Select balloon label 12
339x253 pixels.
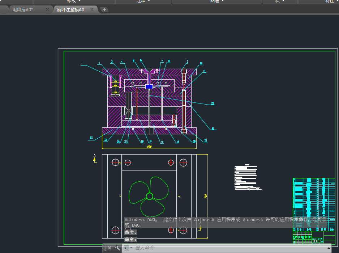coord(91,138)
